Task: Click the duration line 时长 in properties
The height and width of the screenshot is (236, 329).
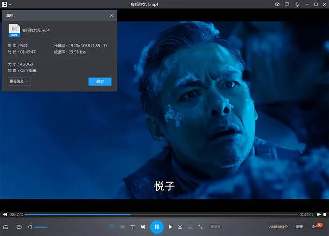Action: coord(22,52)
